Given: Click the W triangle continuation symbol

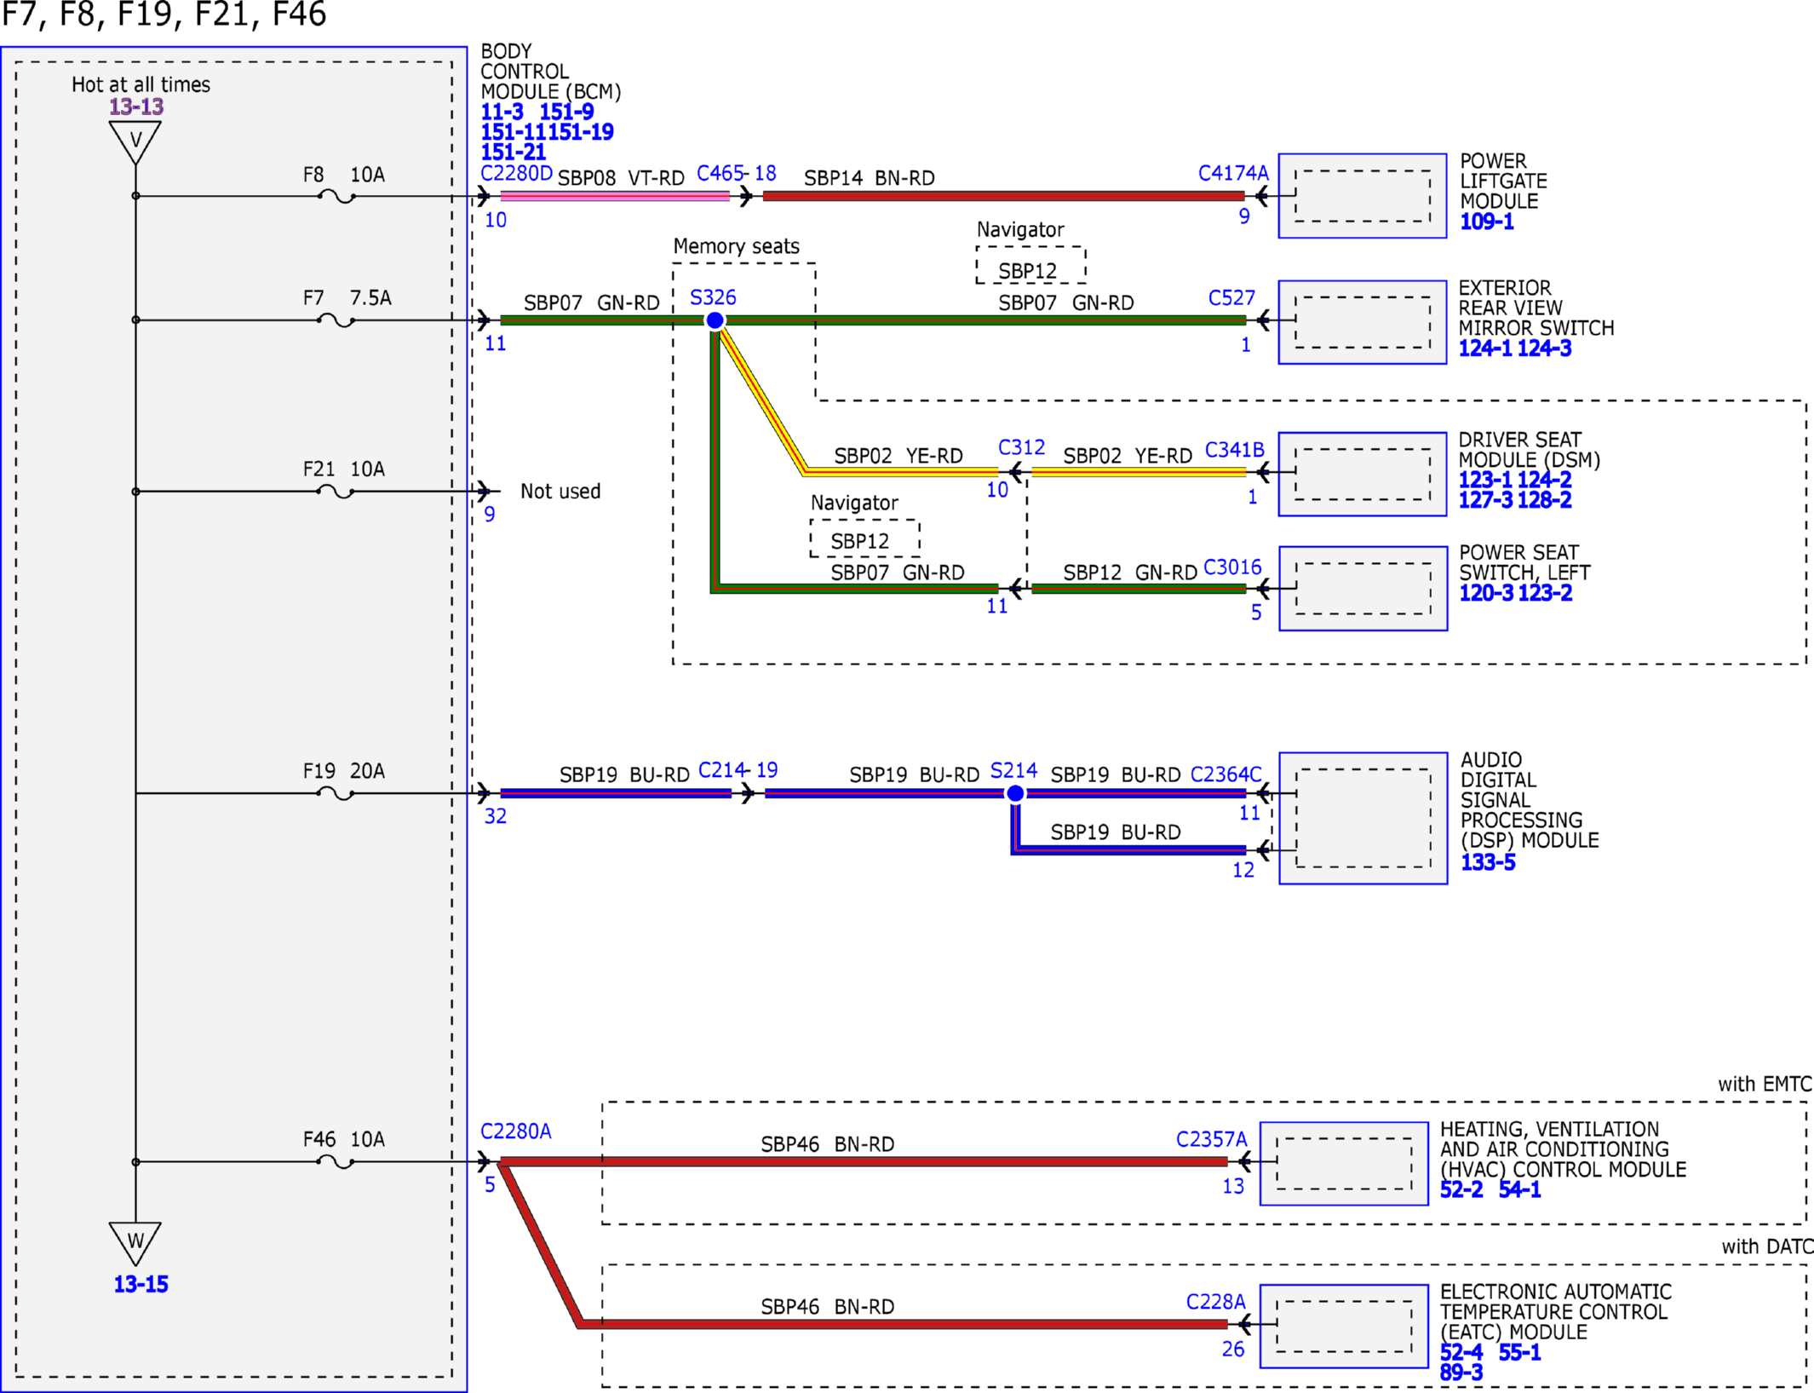Looking at the screenshot, I should pyautogui.click(x=135, y=1243).
